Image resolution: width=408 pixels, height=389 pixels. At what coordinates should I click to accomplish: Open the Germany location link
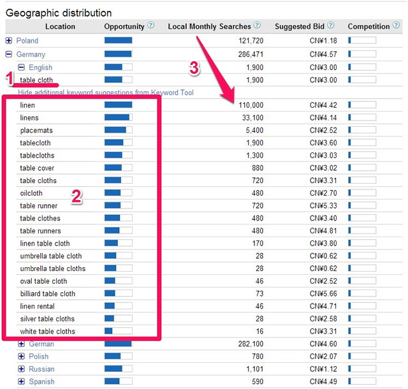31,54
